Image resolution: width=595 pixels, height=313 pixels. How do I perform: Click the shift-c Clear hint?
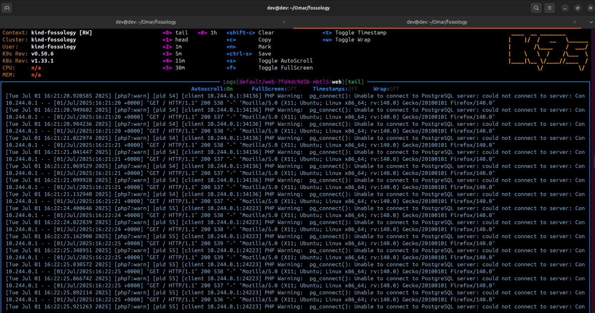(250, 33)
